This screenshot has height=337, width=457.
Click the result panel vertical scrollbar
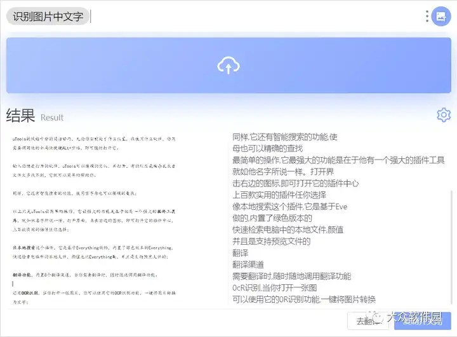[x=451, y=248]
